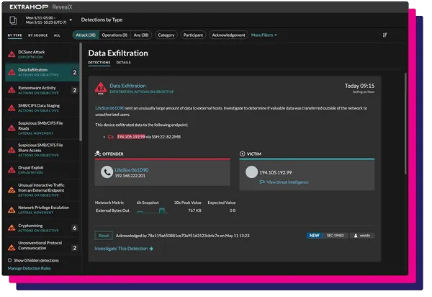Image resolution: width=432 pixels, height=297 pixels.
Task: Click the Detections by Type heading
Action: coord(102,20)
